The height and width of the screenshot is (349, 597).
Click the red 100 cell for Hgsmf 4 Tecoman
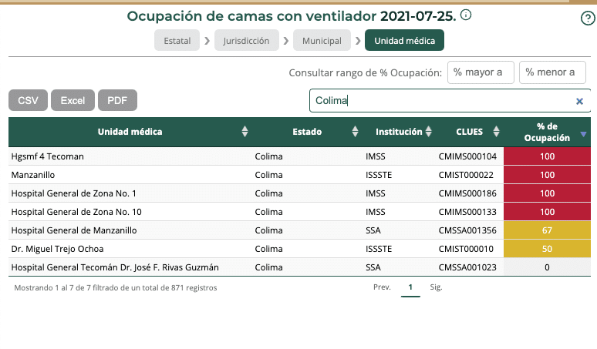[x=547, y=156]
